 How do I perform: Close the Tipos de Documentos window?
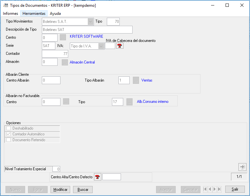pos(242,5)
